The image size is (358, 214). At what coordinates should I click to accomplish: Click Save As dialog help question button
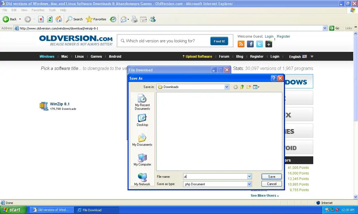pyautogui.click(x=274, y=78)
